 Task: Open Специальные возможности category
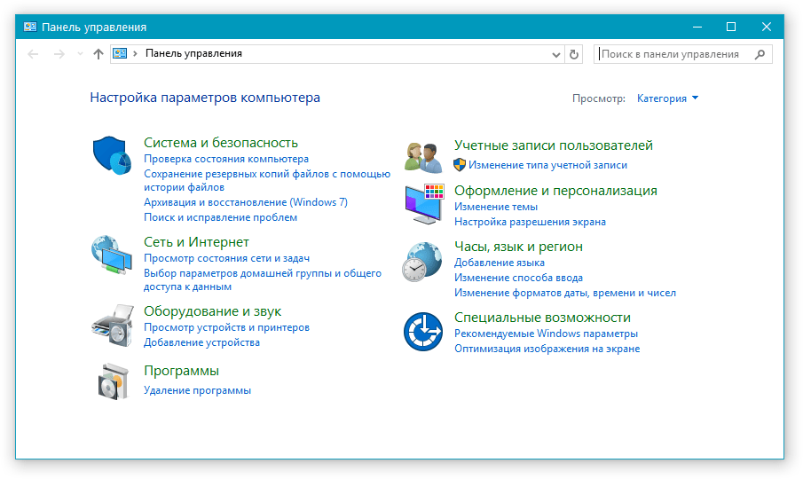click(542, 318)
